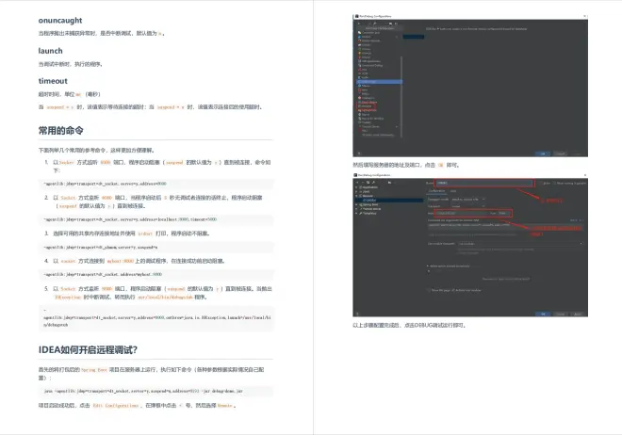Click the help question mark icon in the lower dialog
Screen dimensions: 622x435
[x=355, y=313]
